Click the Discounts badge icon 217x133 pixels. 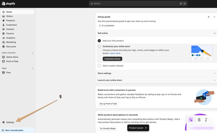click(3, 47)
